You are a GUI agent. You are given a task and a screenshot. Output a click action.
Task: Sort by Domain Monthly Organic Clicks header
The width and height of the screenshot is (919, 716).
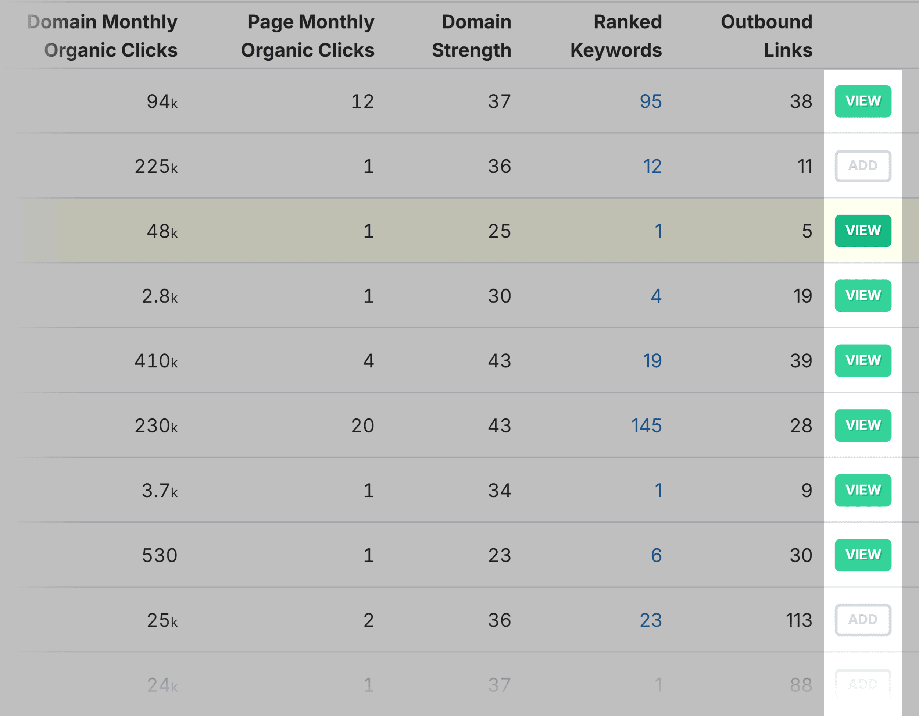click(102, 36)
